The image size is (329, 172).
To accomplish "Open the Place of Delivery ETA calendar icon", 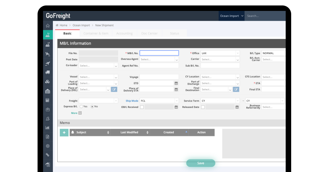I will tap(176, 90).
